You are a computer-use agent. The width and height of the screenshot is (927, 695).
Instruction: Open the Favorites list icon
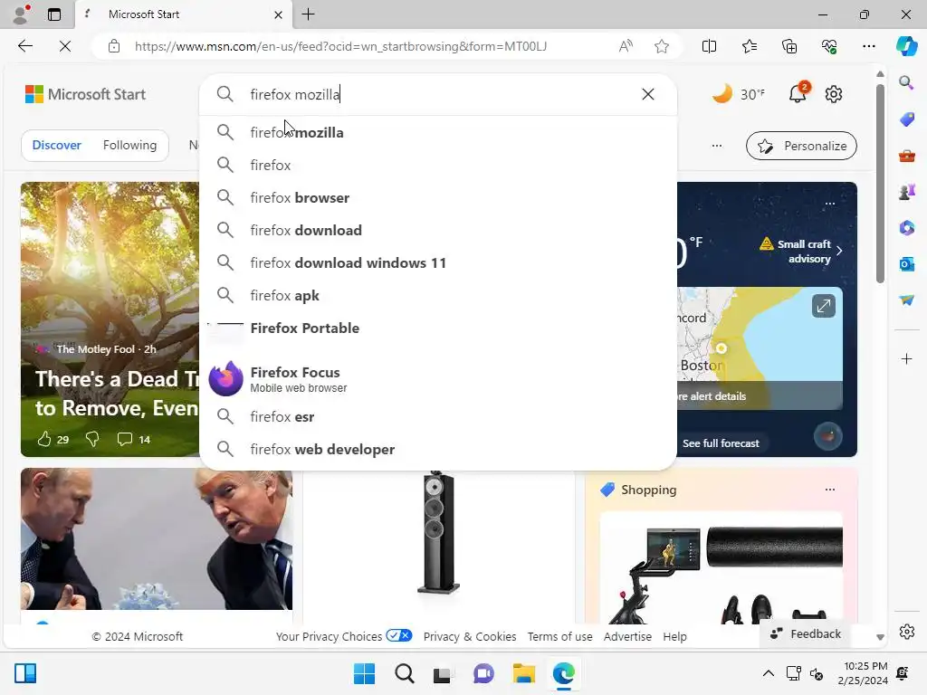[x=749, y=46]
